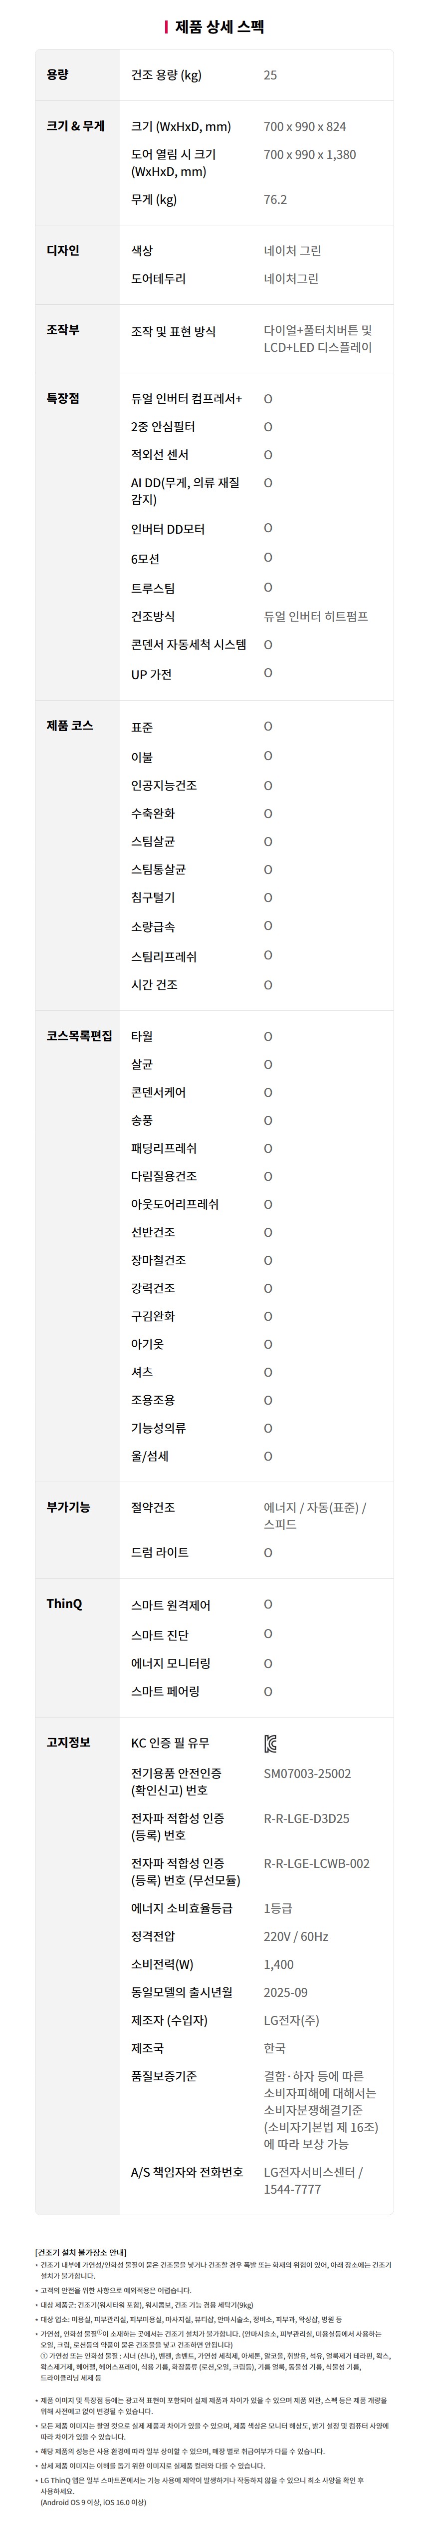Select the 제품 상세 스펙 heading

click(219, 27)
